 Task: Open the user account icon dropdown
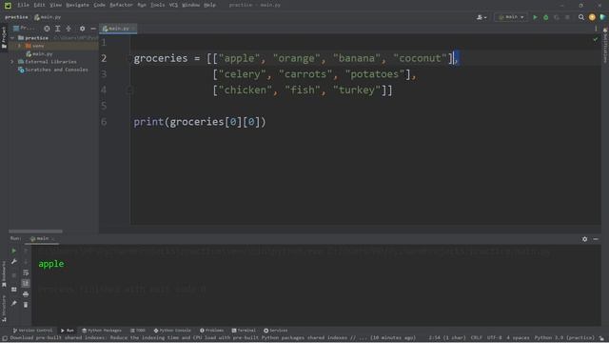point(481,17)
